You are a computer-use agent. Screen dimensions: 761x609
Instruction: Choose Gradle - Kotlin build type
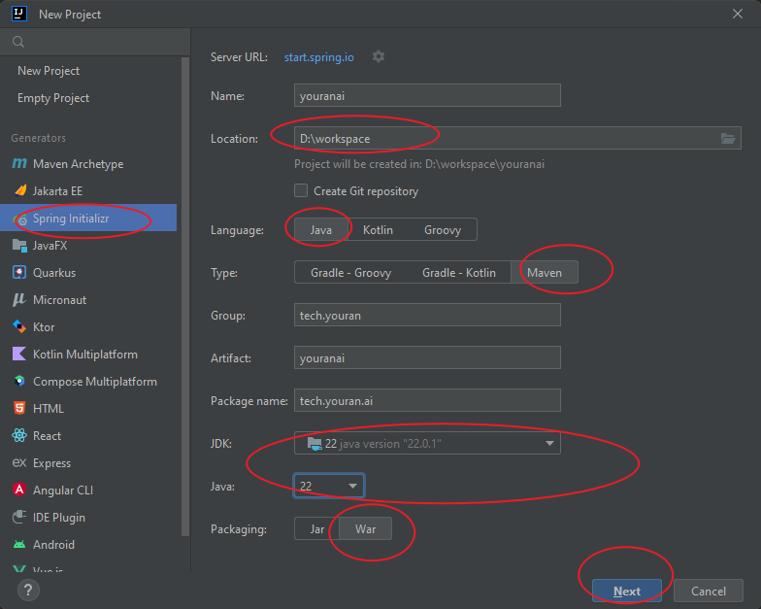(459, 272)
